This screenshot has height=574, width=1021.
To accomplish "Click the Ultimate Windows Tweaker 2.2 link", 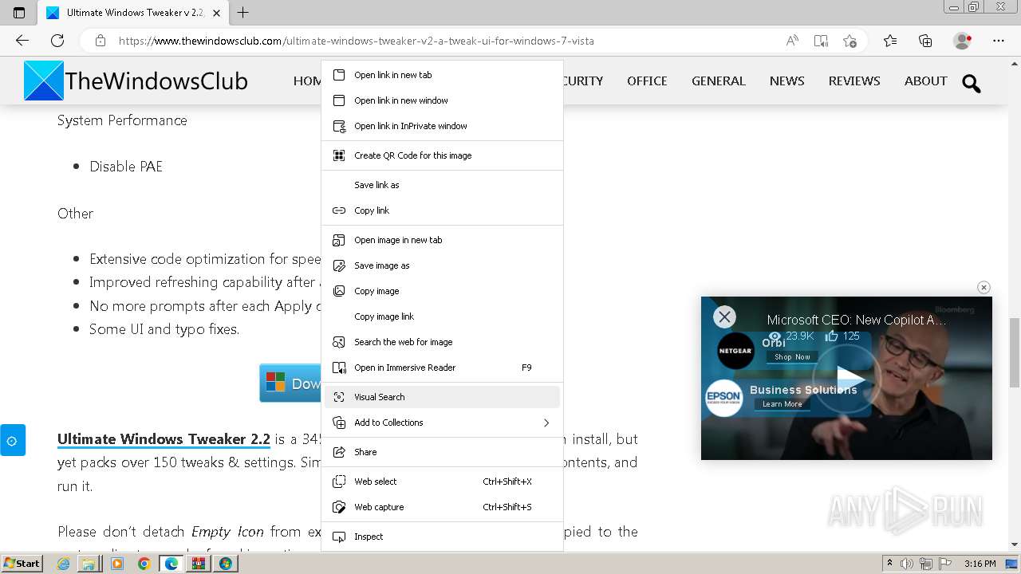I will pyautogui.click(x=164, y=439).
